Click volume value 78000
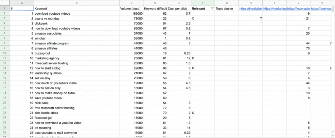Image resolution: width=335 pixels, height=138 pixels. [138, 19]
